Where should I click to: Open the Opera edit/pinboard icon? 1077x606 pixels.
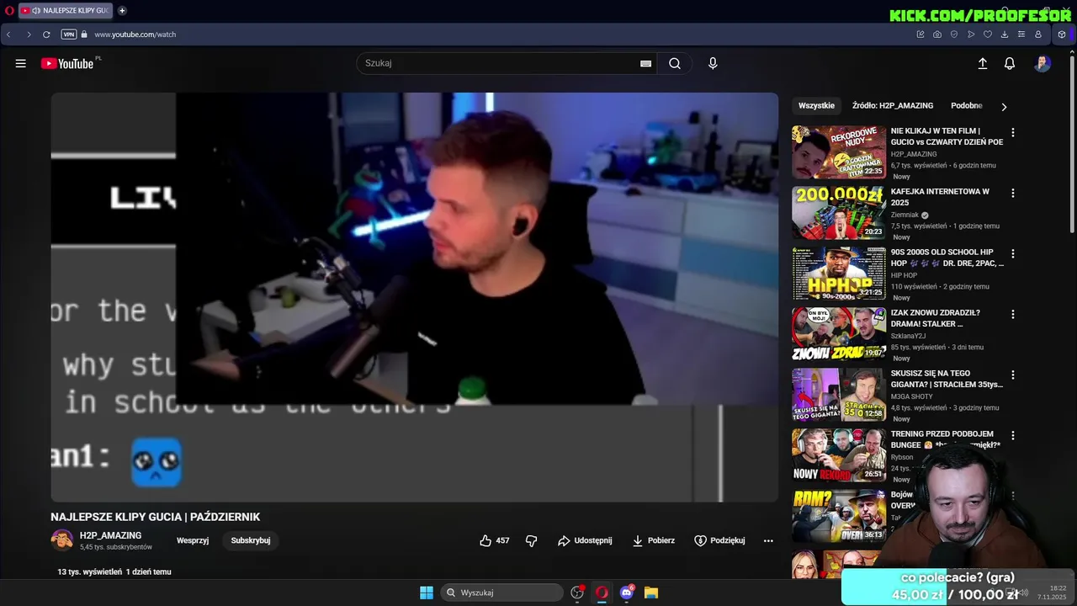tap(920, 35)
